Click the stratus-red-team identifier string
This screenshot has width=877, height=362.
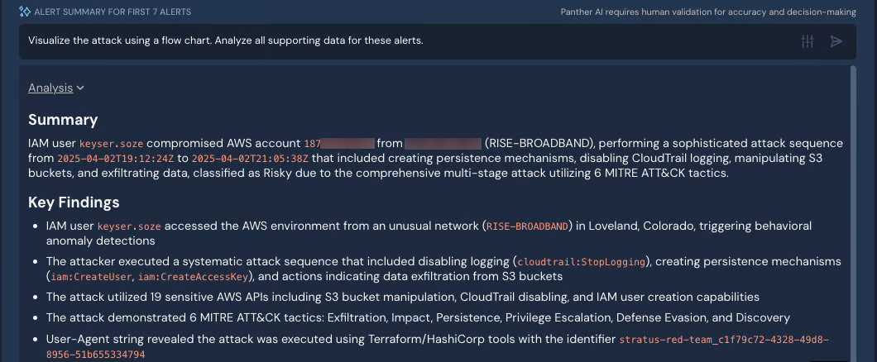(x=723, y=340)
